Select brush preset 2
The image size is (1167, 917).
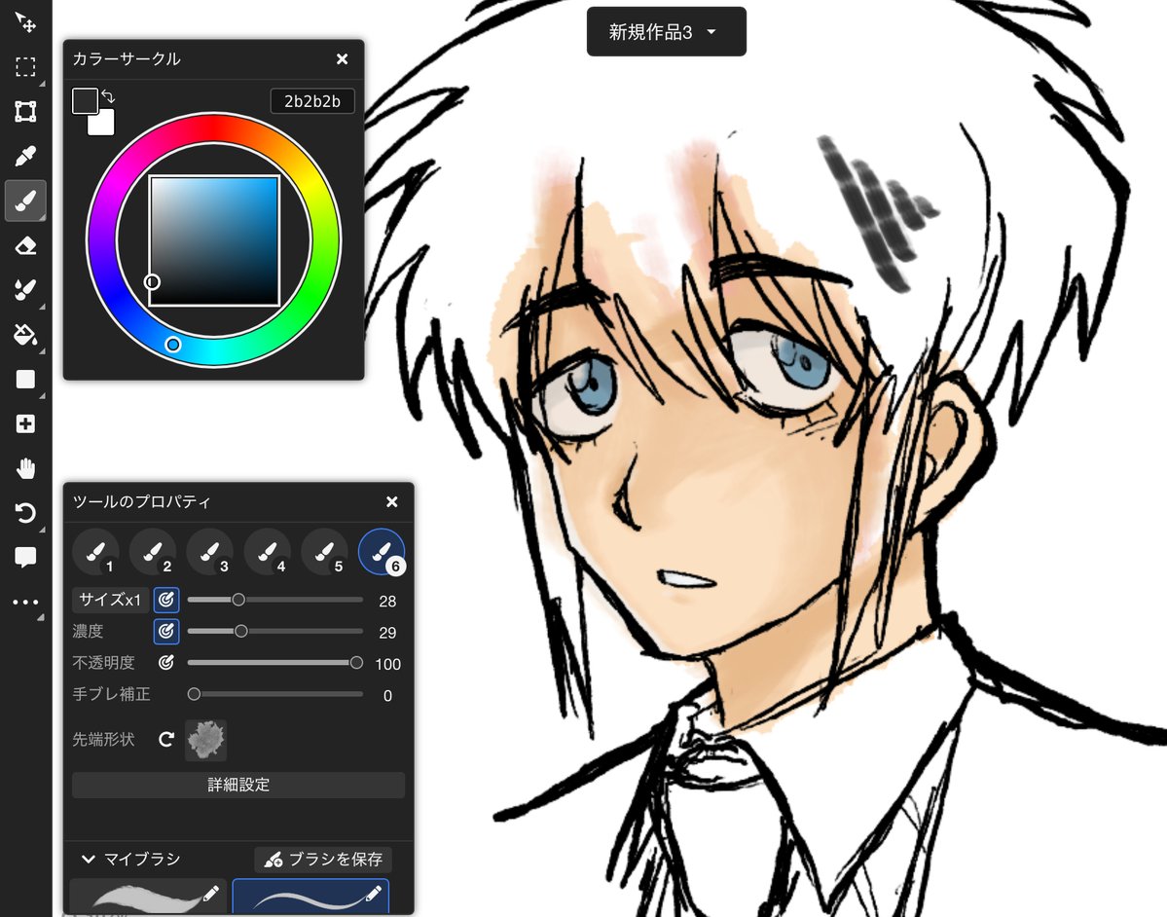click(154, 553)
